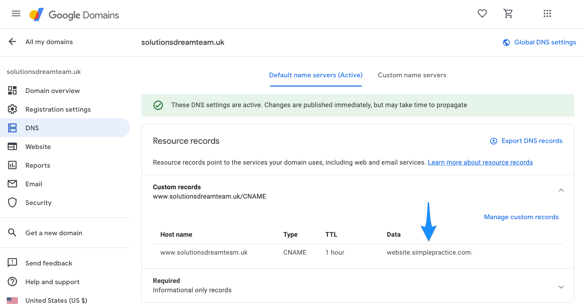Click Manage custom records
Image resolution: width=584 pixels, height=308 pixels.
click(x=521, y=217)
